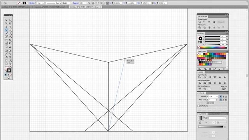Image resolution: width=249 pixels, height=140 pixels.
Task: Open the brush definition Basic dropdown
Action: (x=61, y=3)
